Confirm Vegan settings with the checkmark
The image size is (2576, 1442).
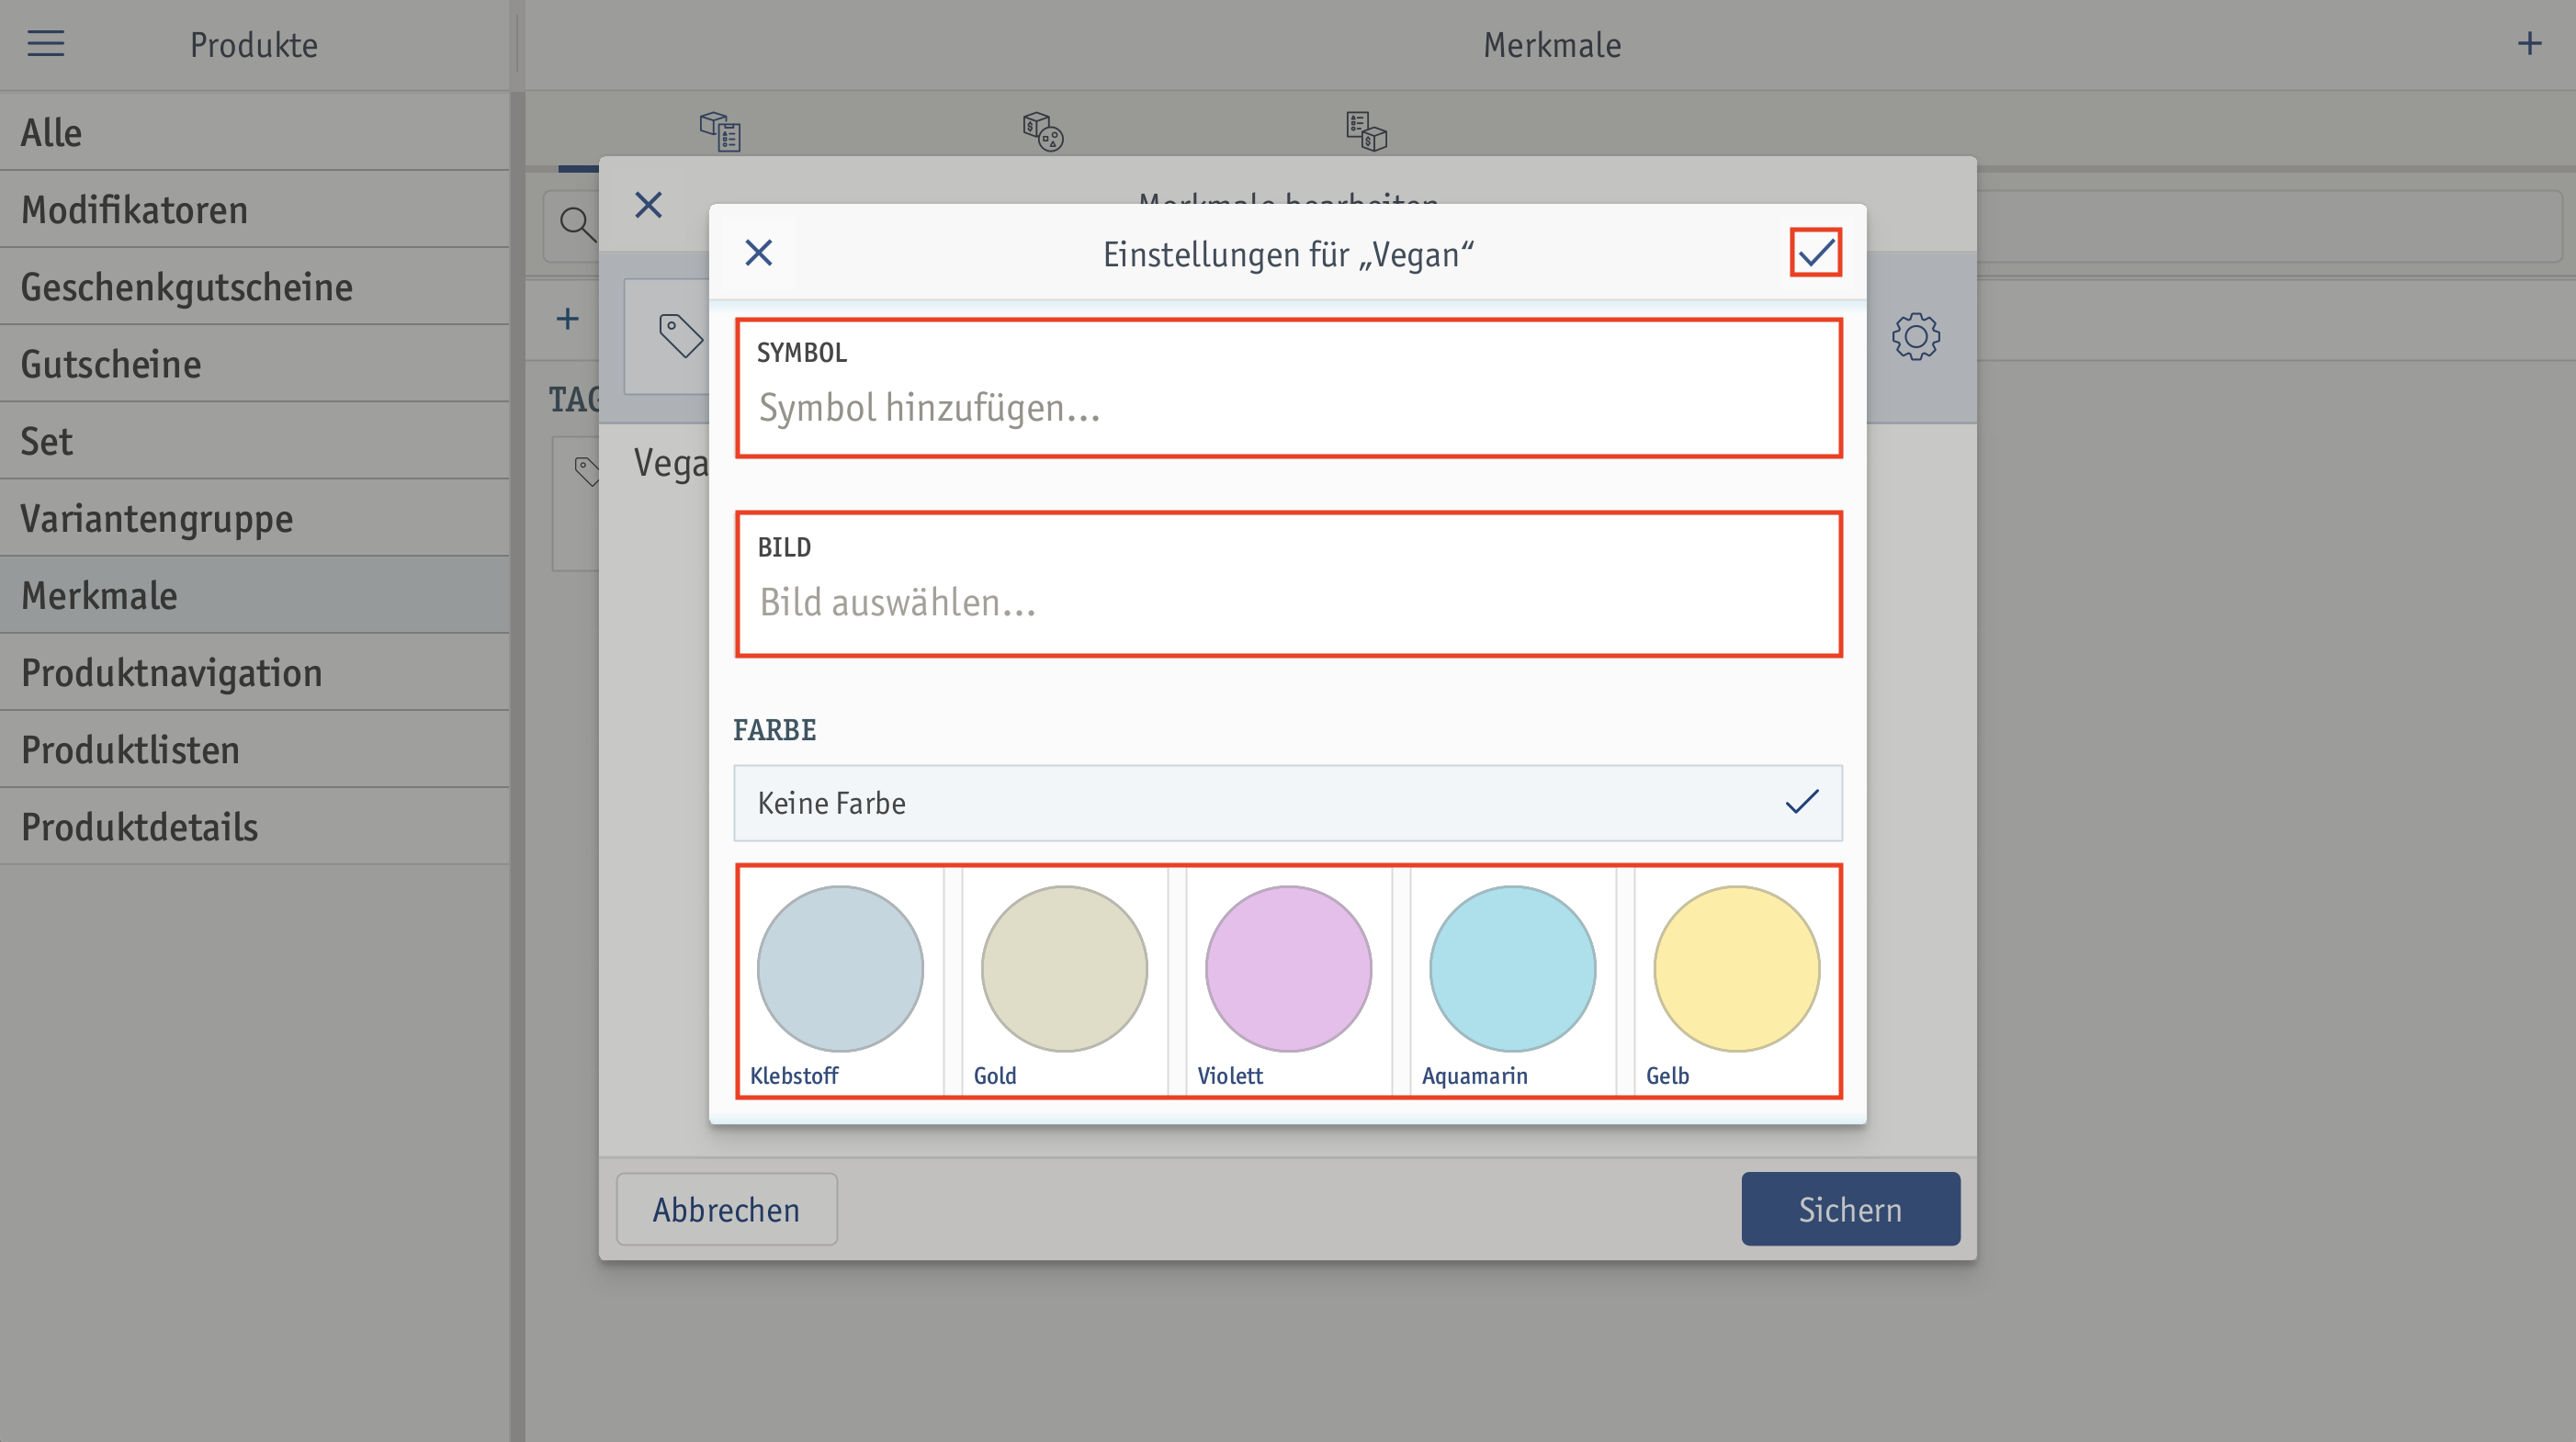tap(1815, 253)
